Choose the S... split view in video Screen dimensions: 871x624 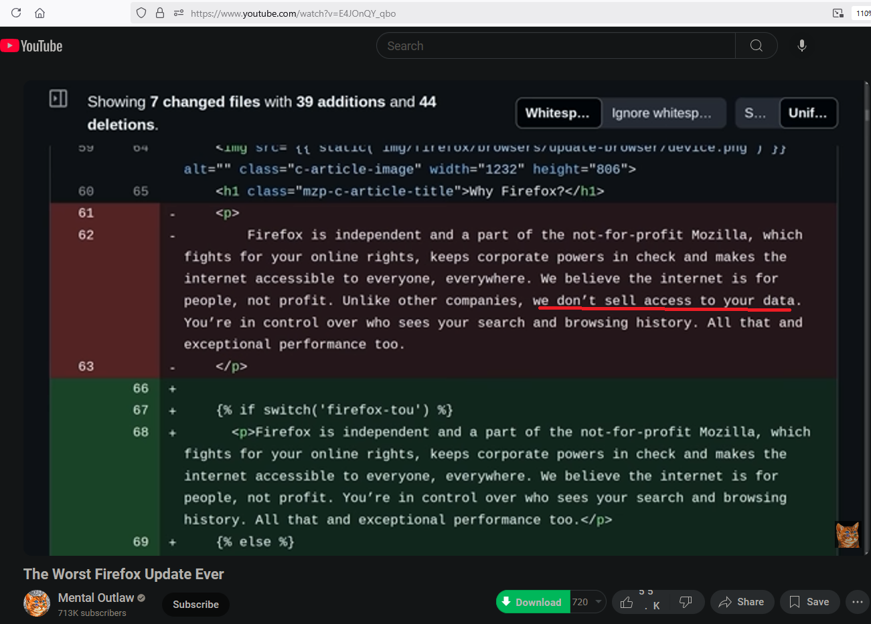(x=757, y=113)
